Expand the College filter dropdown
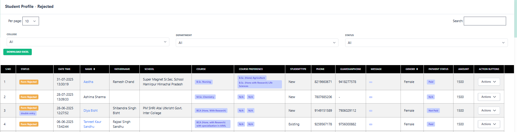The height and width of the screenshot is (132, 517). pos(88,42)
